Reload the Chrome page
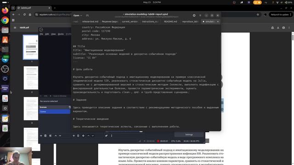Viewport: 294px width, 165px height. (x=24, y=15)
